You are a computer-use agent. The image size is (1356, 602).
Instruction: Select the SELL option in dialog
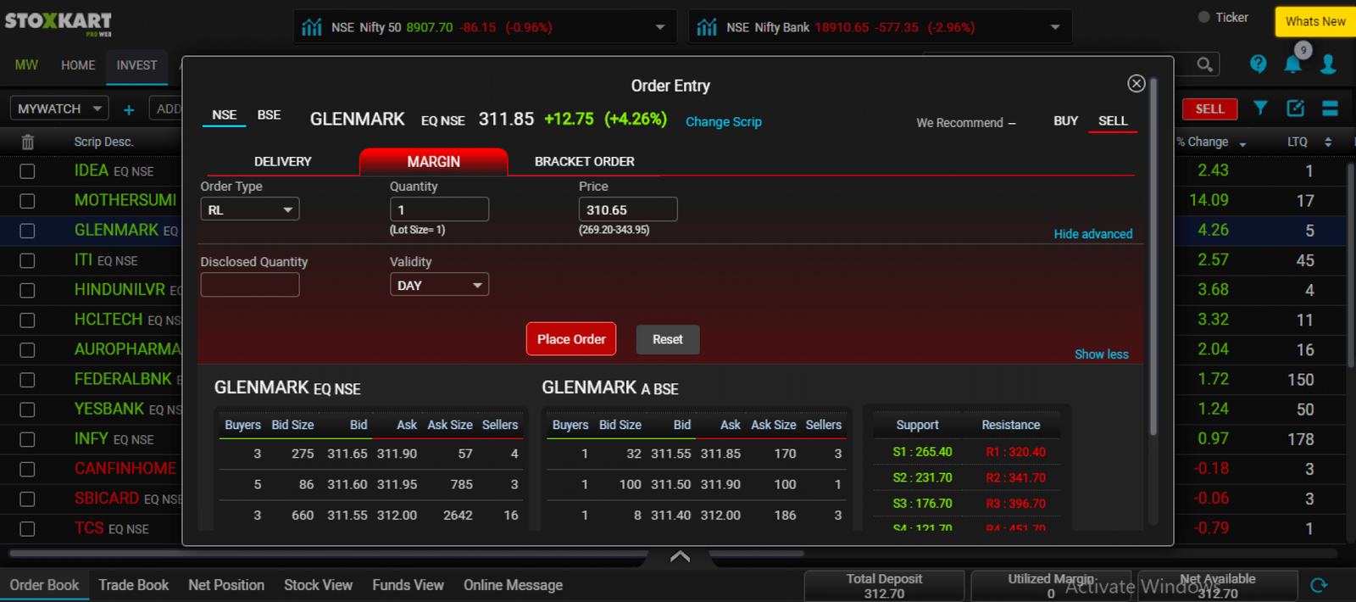point(1113,121)
